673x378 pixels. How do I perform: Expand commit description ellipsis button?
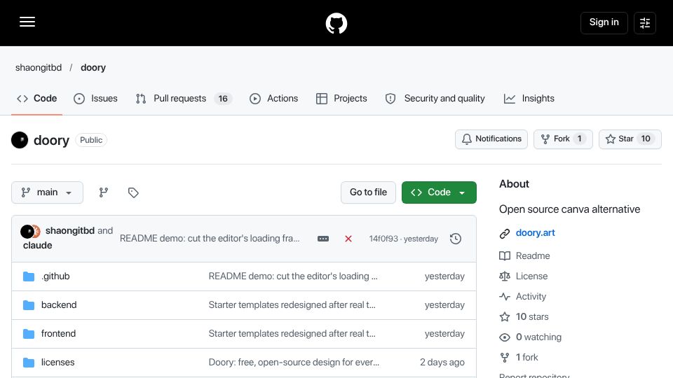323,239
